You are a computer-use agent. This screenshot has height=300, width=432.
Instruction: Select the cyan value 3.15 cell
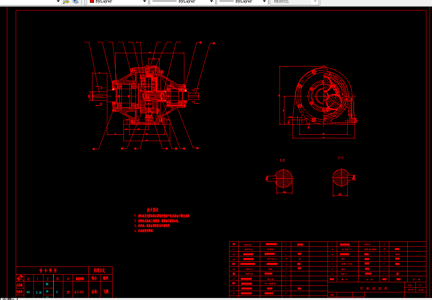[39, 292]
